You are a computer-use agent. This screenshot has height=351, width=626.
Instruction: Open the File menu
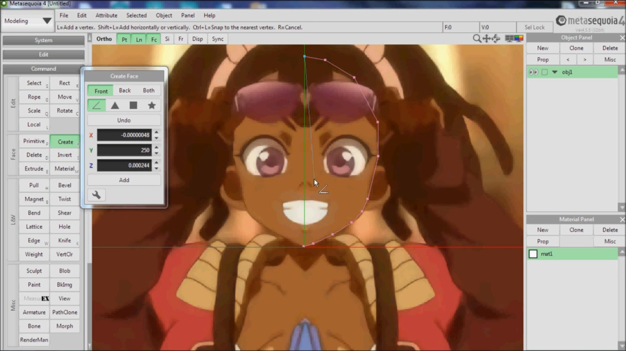point(64,15)
